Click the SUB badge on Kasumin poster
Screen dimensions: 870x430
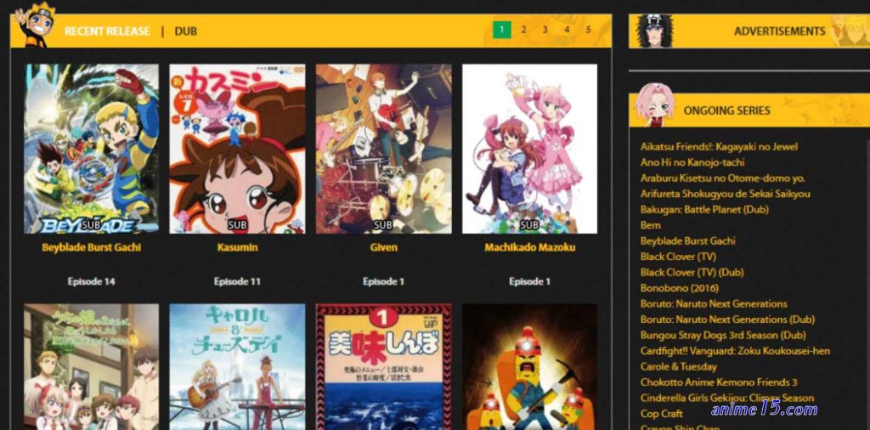tap(238, 225)
